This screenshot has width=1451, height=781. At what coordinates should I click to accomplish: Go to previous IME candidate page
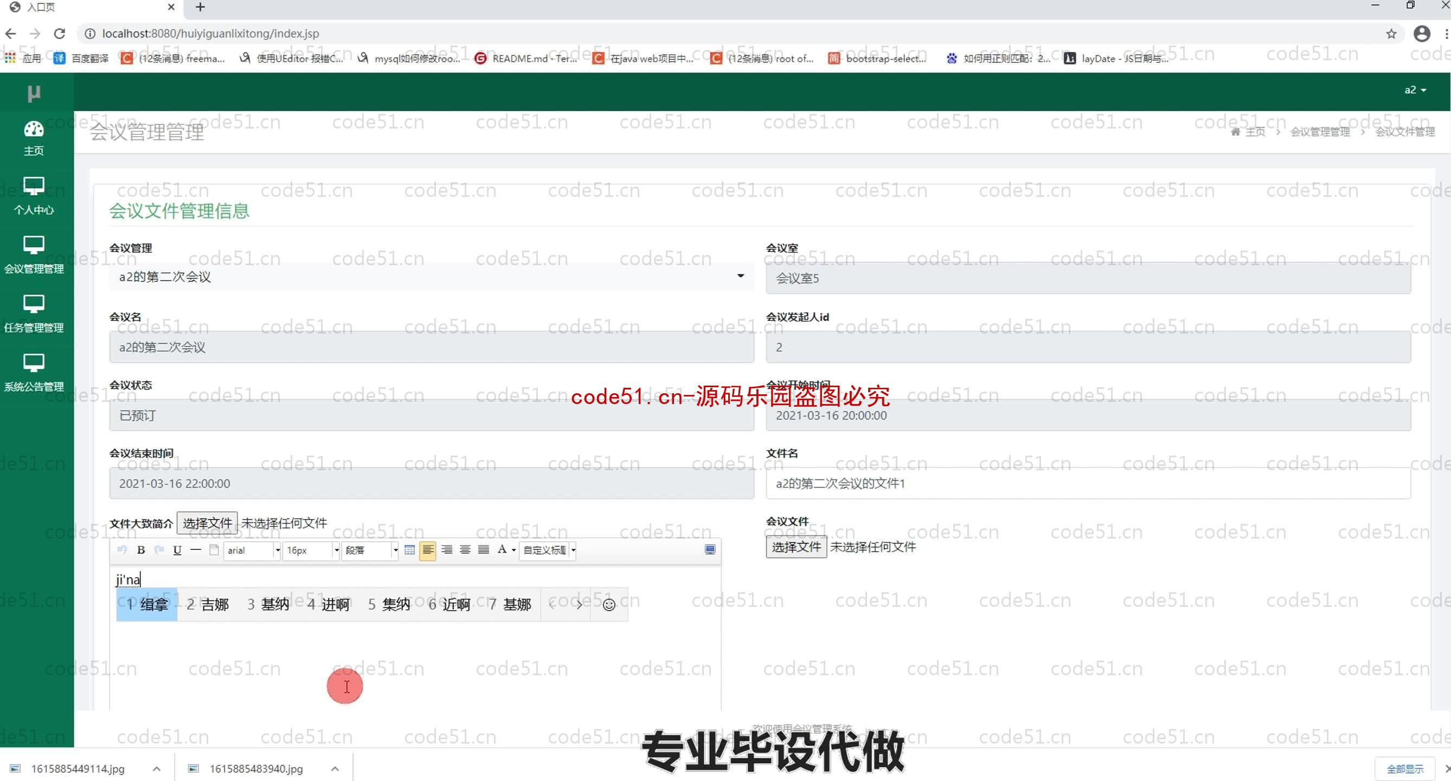click(553, 605)
